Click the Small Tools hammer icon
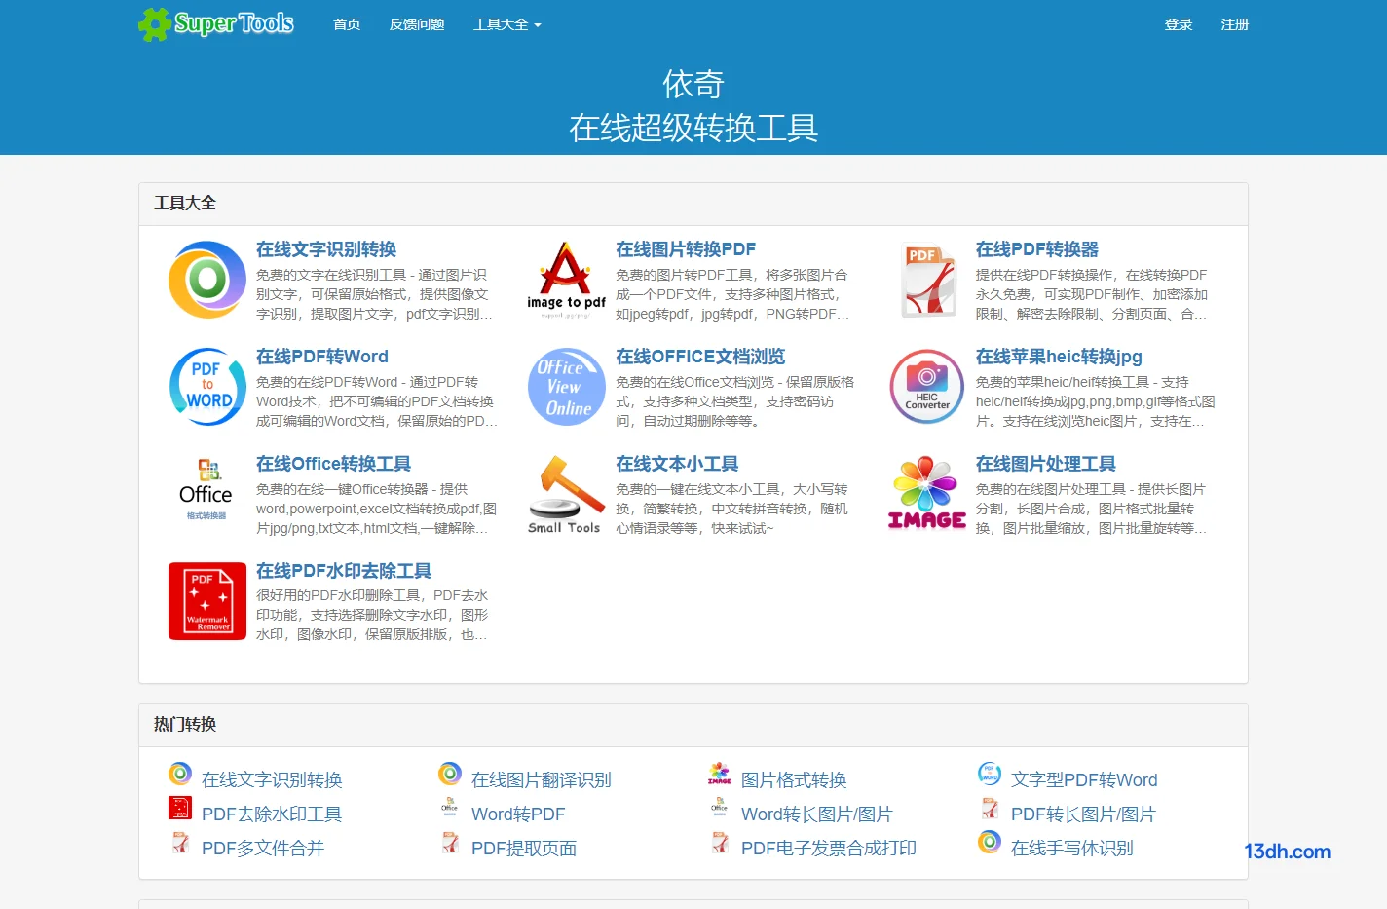This screenshot has width=1387, height=909. click(x=565, y=494)
